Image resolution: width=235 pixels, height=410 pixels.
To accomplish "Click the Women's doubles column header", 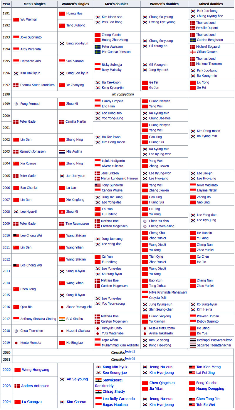I will point(164,4).
